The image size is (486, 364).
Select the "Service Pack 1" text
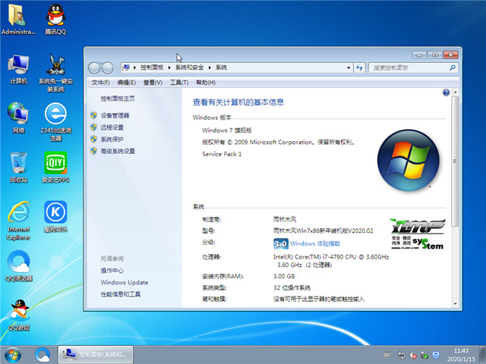pos(222,154)
